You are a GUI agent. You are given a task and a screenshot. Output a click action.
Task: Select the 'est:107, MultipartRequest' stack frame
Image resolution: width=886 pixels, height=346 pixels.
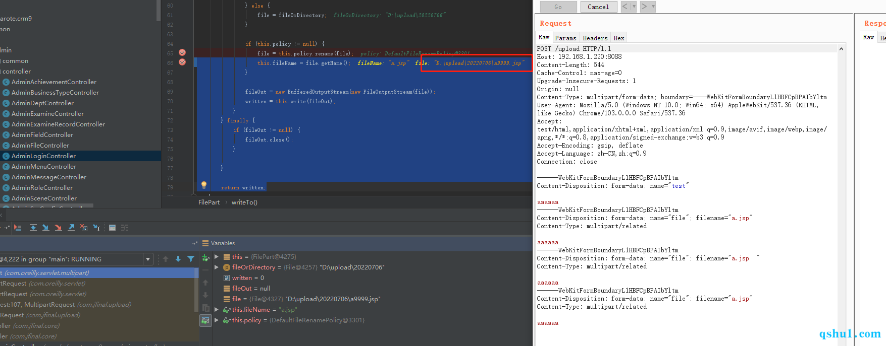97,305
